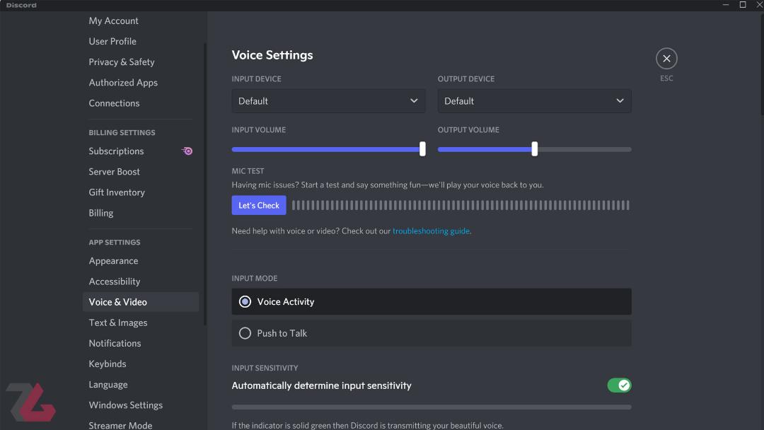Click the input volume slider handle

(x=422, y=149)
